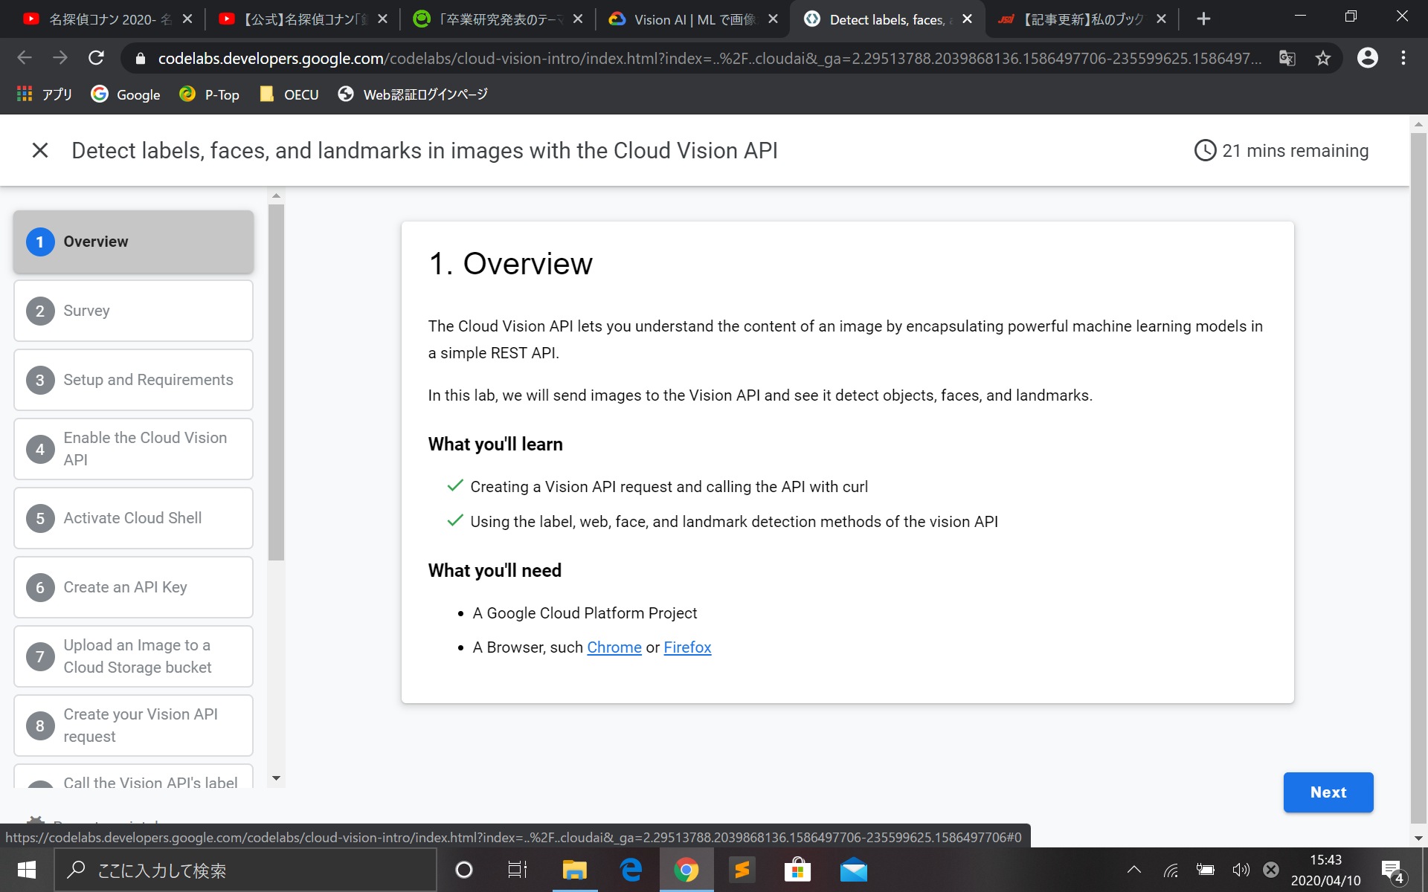The image size is (1428, 892).
Task: Click the Next button
Action: click(x=1328, y=792)
